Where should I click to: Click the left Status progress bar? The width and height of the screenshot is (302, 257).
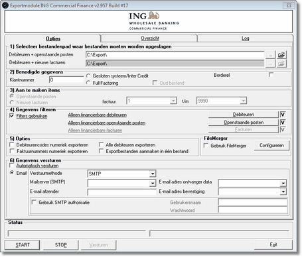[77, 233]
